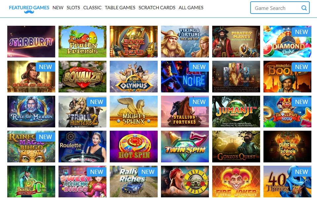317x200 pixels.
Task: Select the Mighty Sphinx game
Action: (134, 112)
